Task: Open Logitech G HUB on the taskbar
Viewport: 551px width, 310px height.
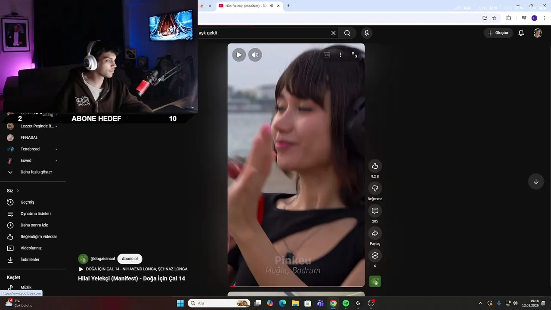Action: click(x=358, y=303)
